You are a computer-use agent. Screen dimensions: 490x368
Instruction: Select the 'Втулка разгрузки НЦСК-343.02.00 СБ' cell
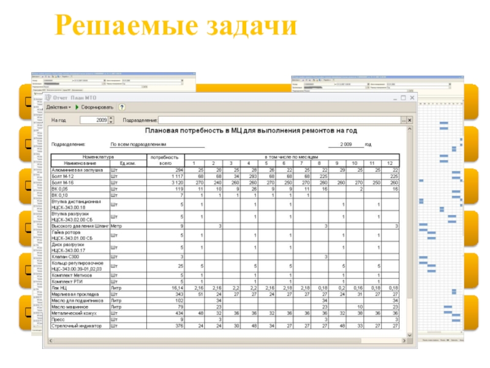click(80, 217)
